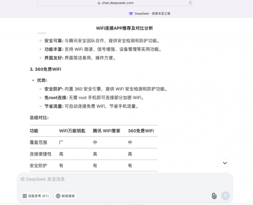Click the paperclip attach file icon
Image resolution: width=253 pixels, height=205 pixels.
coord(214,196)
